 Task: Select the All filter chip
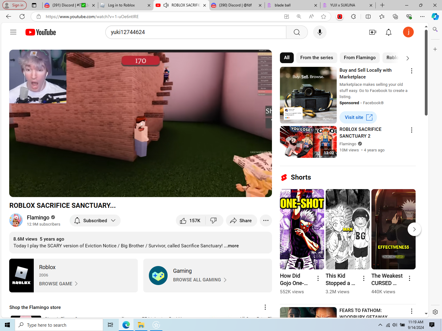pyautogui.click(x=287, y=58)
